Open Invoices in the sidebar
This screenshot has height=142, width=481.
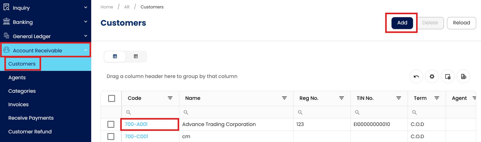pyautogui.click(x=18, y=104)
